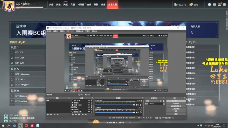
Task: Open the red app icon in the taskbar
Action: click(32, 125)
